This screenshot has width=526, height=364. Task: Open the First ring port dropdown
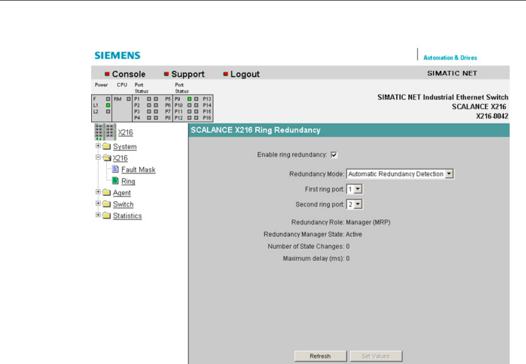coord(354,189)
